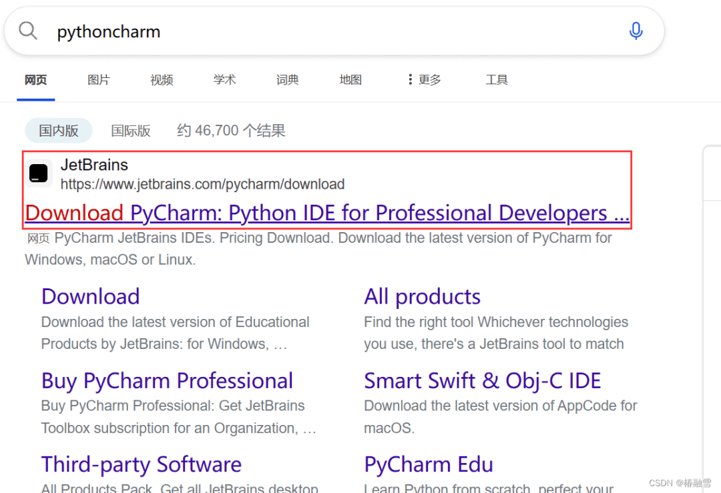Open the 学术 tab

click(224, 79)
